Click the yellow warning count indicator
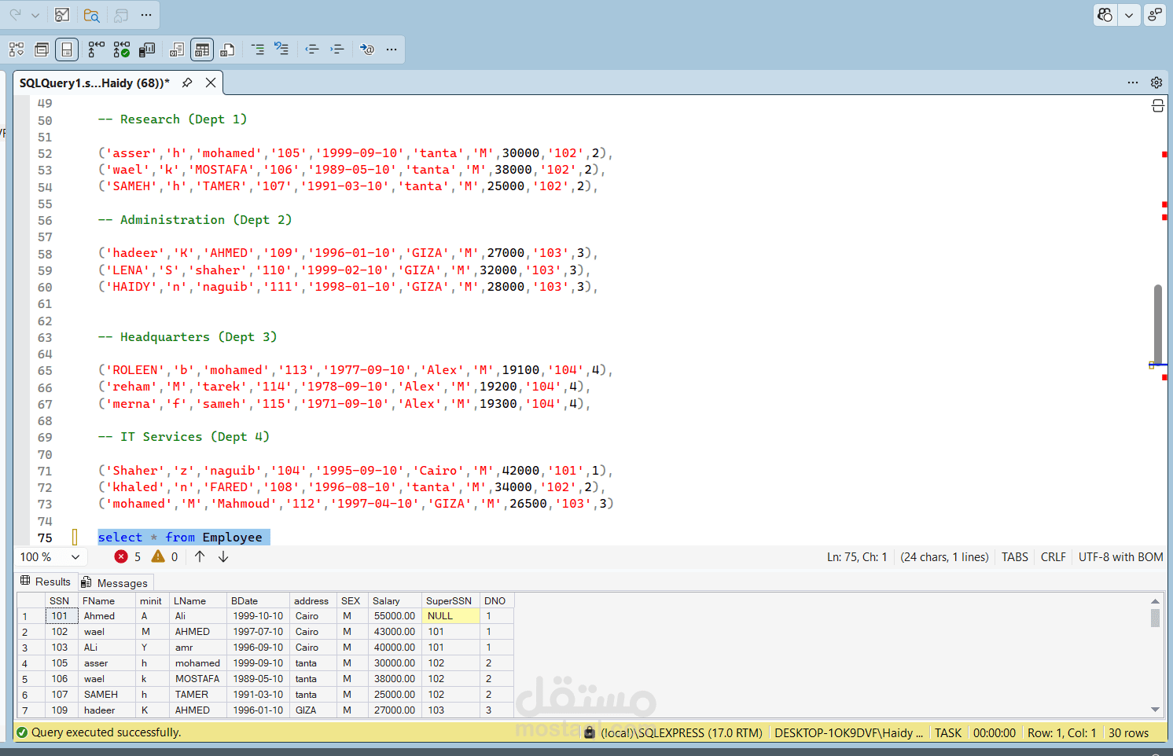Viewport: 1173px width, 756px height. pyautogui.click(x=165, y=557)
